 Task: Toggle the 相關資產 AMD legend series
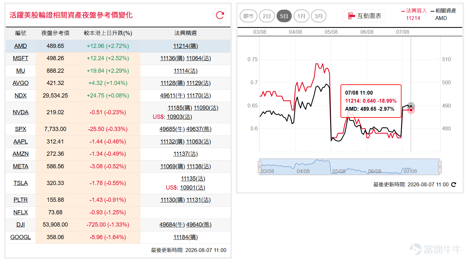point(443,14)
